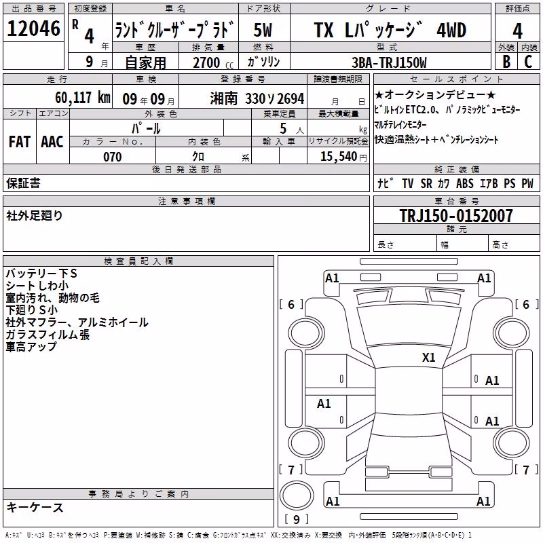
Task: Click the air conditioner value AAC
Action: 52,142
